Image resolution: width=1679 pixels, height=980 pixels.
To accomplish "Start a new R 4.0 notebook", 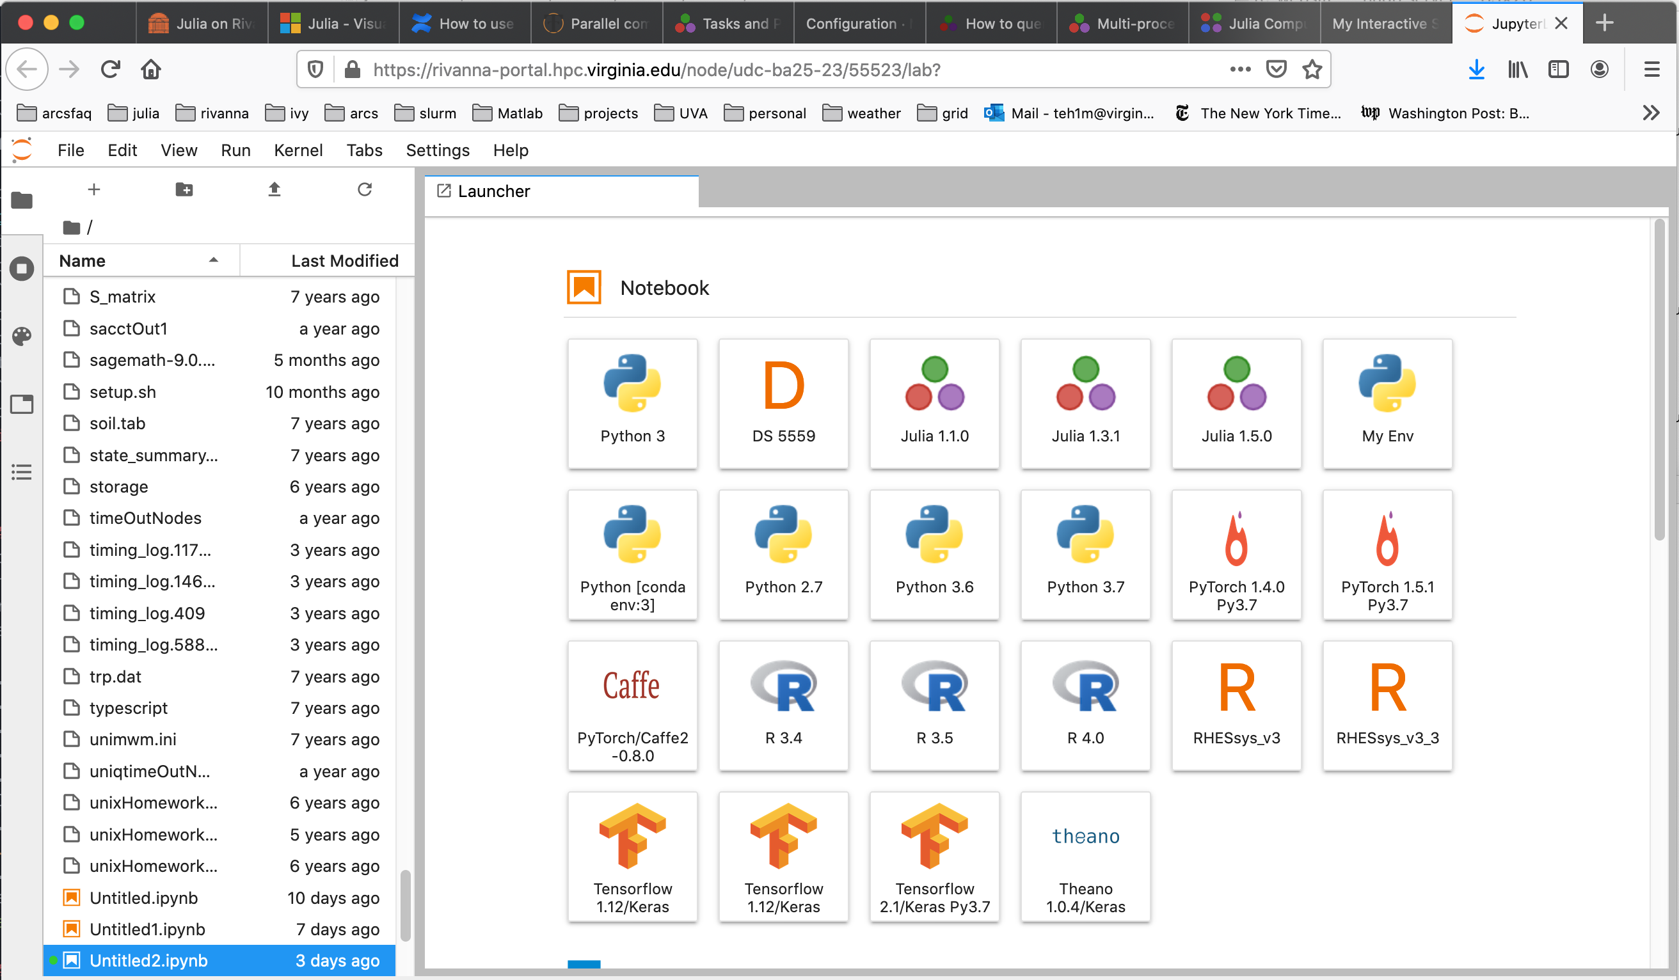I will click(x=1085, y=705).
